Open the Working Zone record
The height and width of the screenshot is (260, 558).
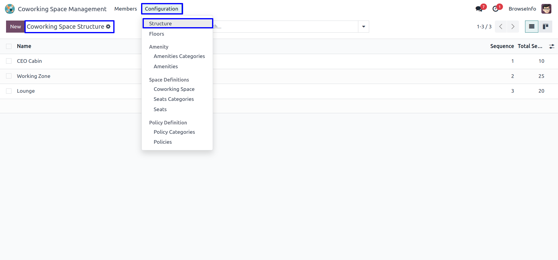click(x=34, y=76)
